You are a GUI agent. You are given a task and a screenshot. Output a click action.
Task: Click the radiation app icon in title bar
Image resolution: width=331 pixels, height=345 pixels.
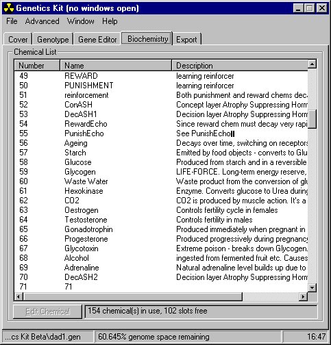click(9, 8)
